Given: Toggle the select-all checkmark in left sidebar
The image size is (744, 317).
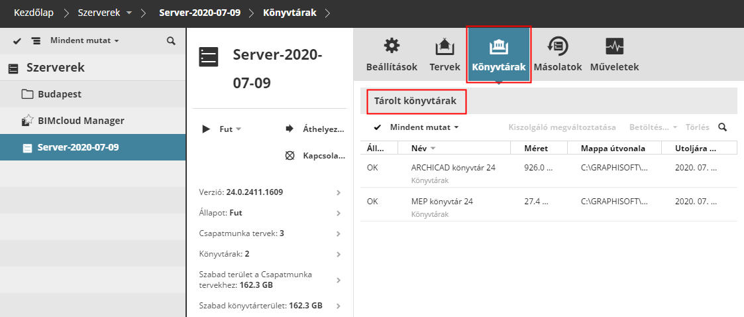Looking at the screenshot, I should [x=17, y=41].
